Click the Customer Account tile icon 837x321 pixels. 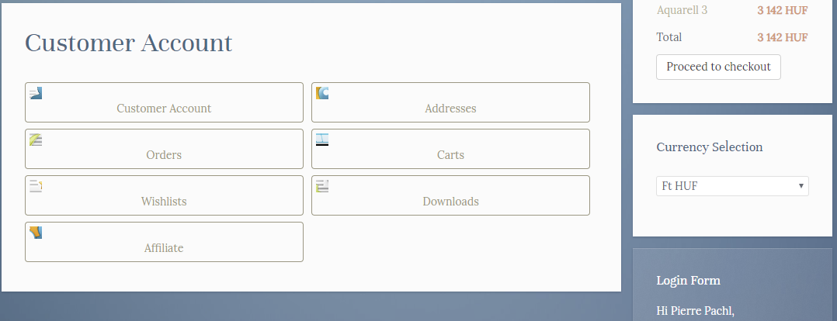[x=36, y=93]
